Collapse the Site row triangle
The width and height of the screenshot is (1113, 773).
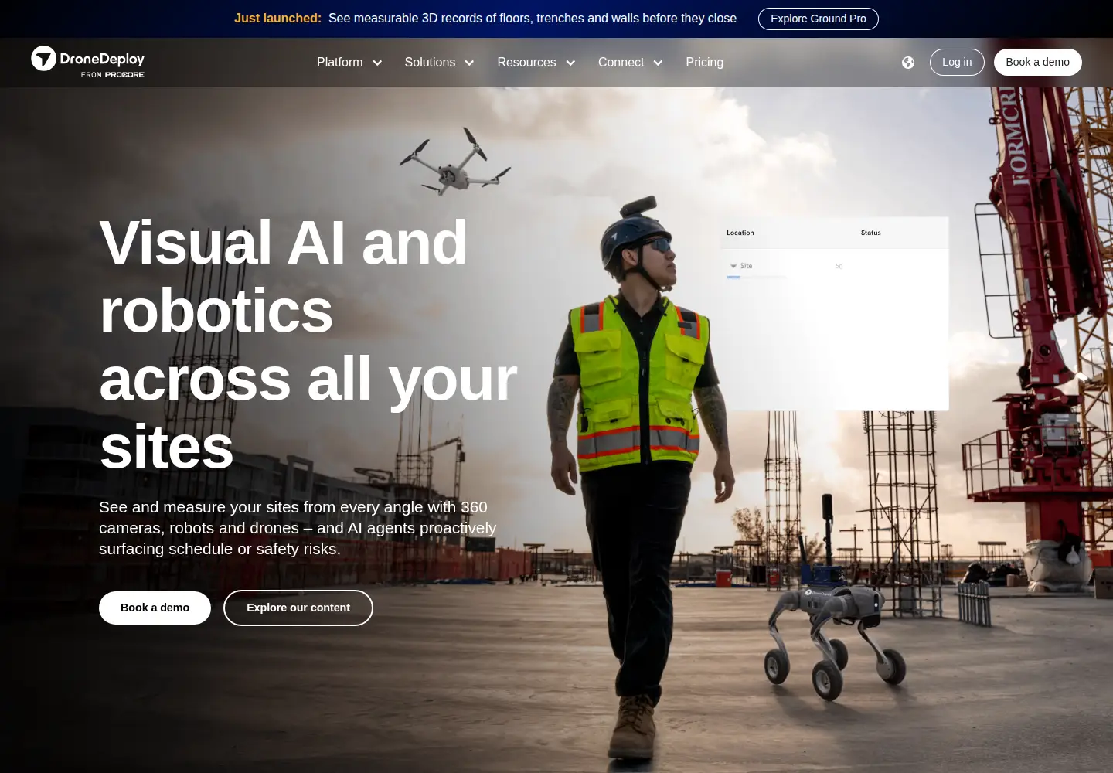(733, 266)
